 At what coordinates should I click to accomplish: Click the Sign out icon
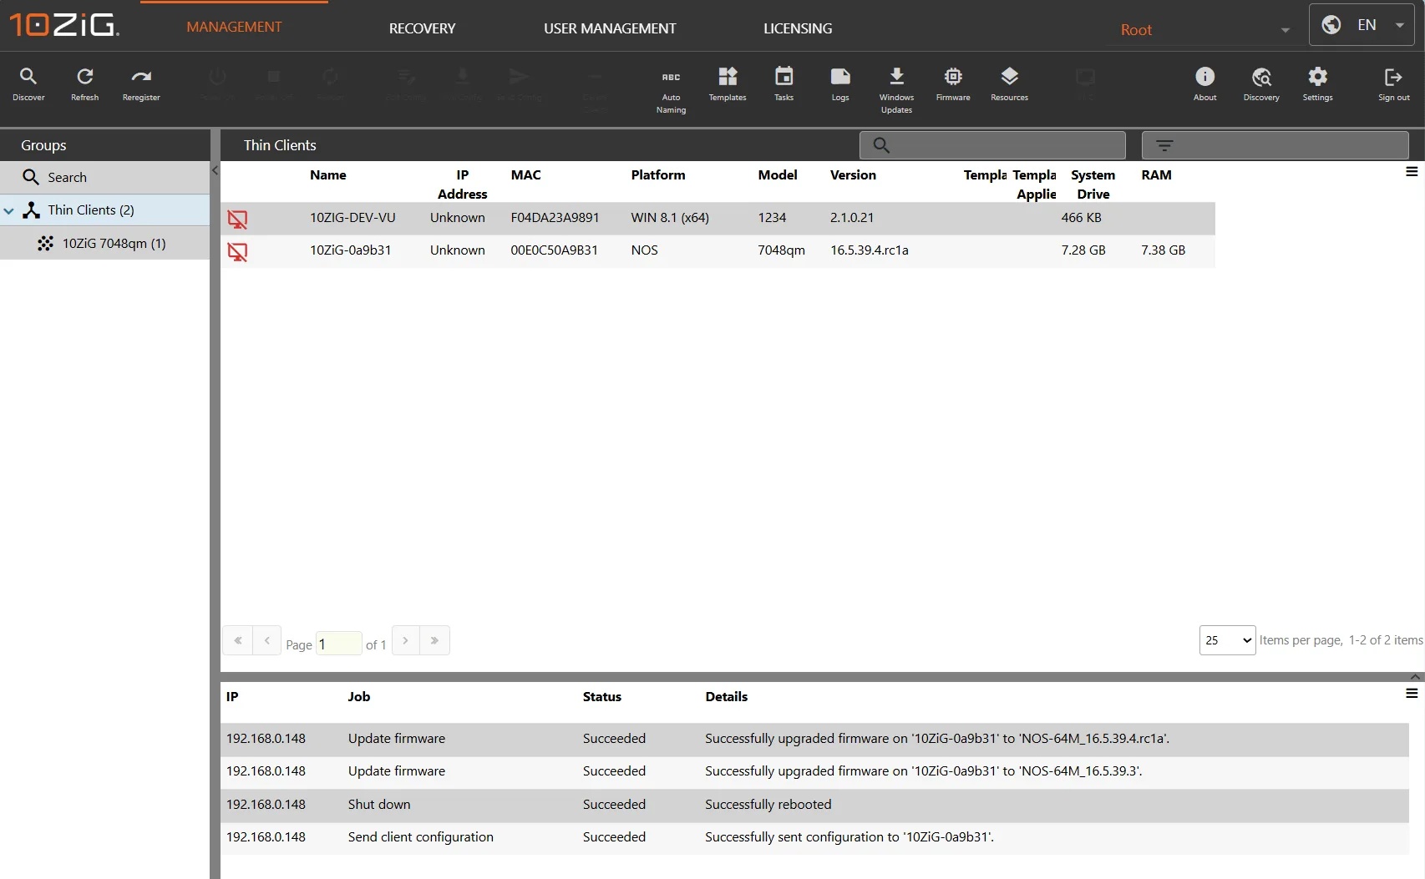(1393, 84)
